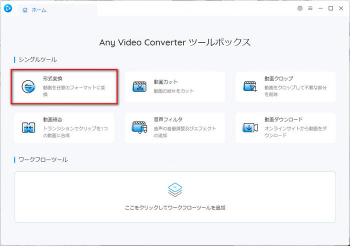Viewport: 350px width, 246px height.
Task: Click the 音声フィルタ music note icon
Action: [139, 127]
